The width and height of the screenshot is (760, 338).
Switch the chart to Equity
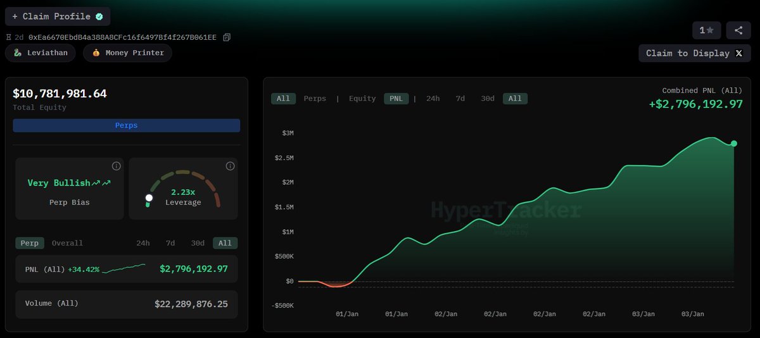[x=362, y=99]
